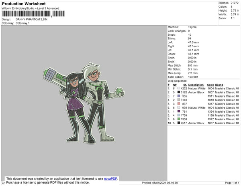The height and width of the screenshot is (186, 241).
Task: Click the stitches value '21072'
Action: click(x=235, y=3)
